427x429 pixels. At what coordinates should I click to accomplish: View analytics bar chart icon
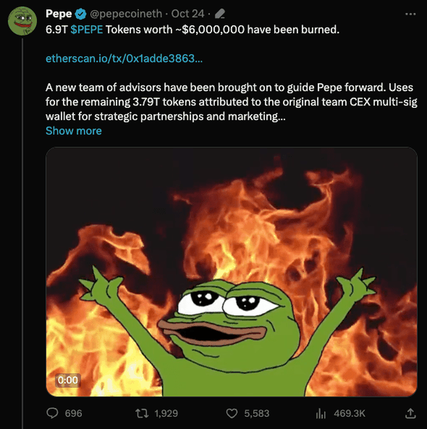321,413
